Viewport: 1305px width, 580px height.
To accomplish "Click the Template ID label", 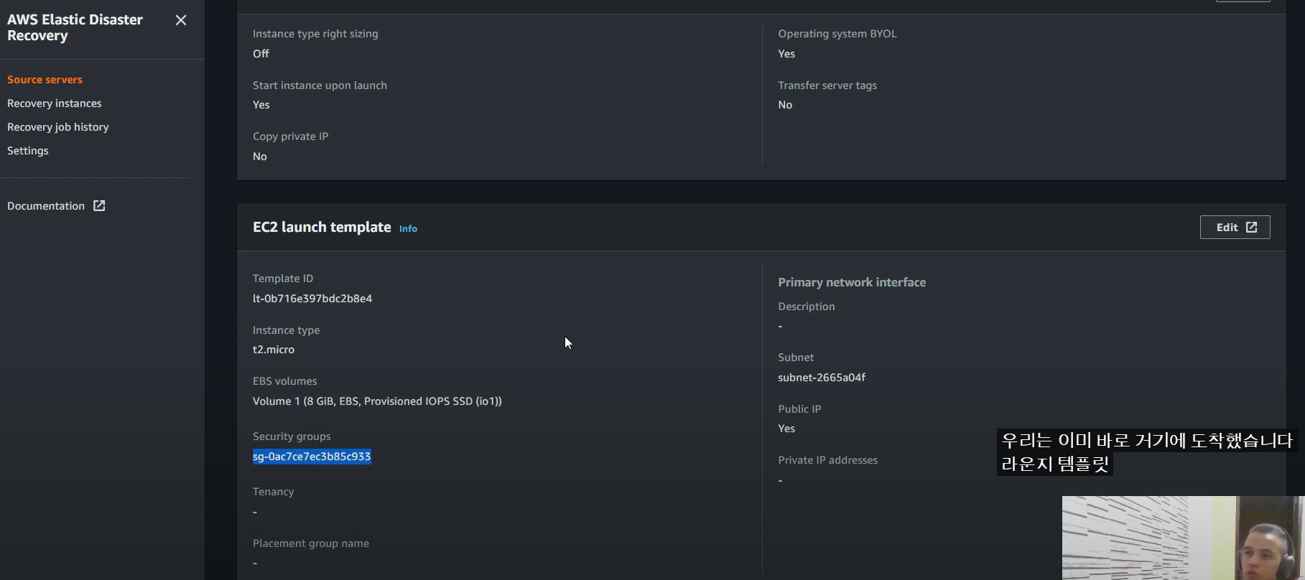I will click(283, 279).
